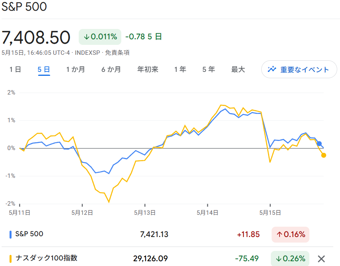
Task: Click the 5月15日 axis label
Action: (270, 213)
